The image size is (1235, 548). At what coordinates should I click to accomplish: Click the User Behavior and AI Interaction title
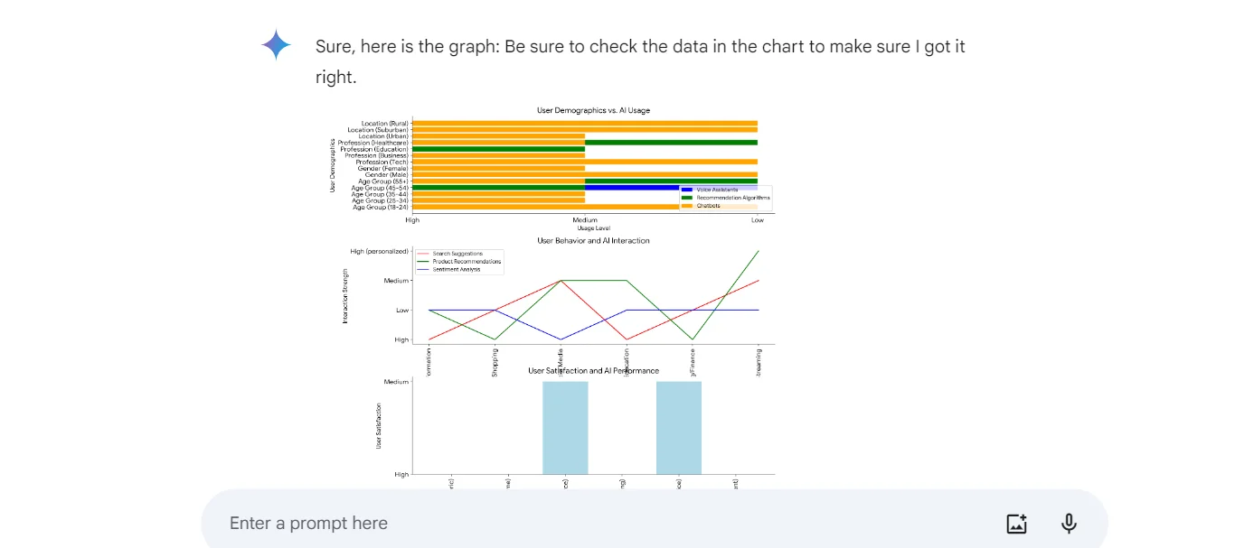(593, 240)
